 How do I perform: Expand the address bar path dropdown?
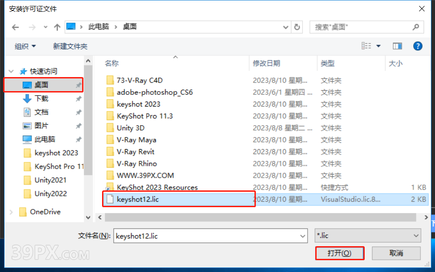285,27
